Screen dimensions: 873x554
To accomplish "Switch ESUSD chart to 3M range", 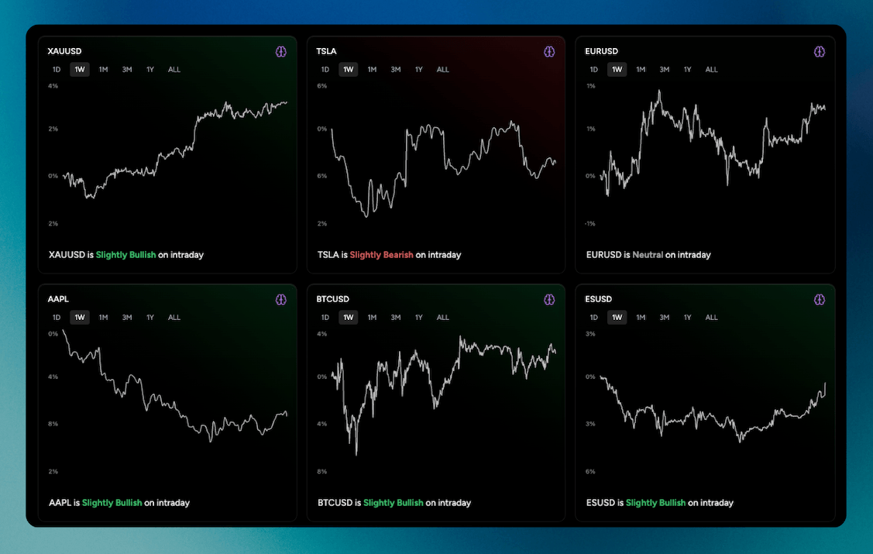I will coord(664,318).
